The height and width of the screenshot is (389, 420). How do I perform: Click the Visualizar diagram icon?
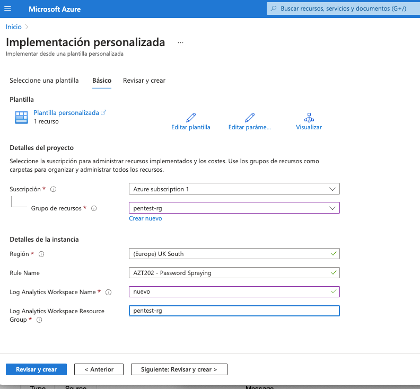309,117
